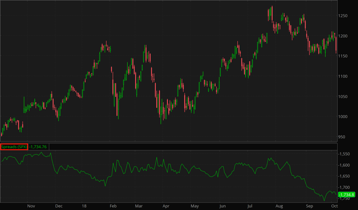Click the Spreads (SPX) study label
The width and height of the screenshot is (358, 210).
tap(14, 147)
